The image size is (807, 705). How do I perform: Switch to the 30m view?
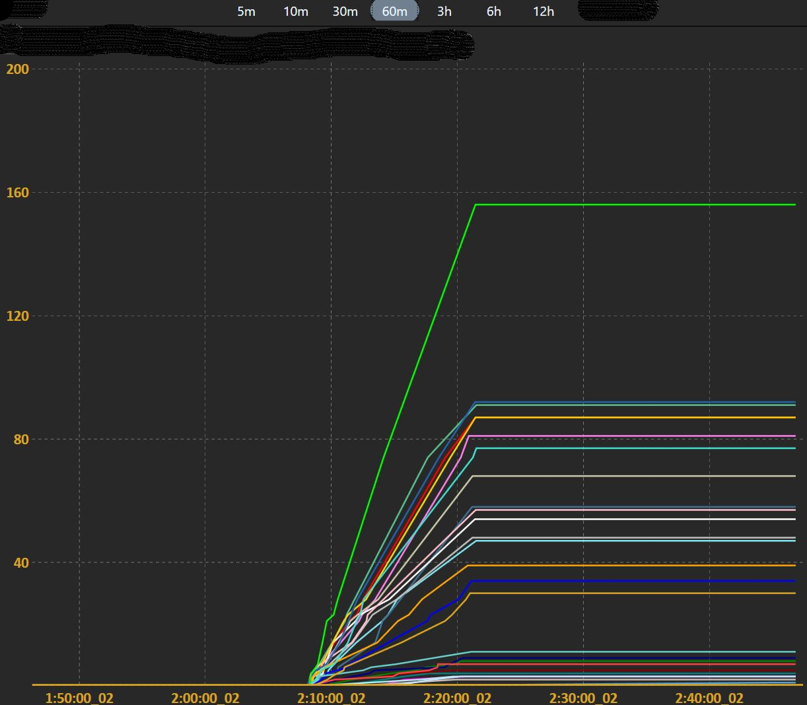pos(345,11)
